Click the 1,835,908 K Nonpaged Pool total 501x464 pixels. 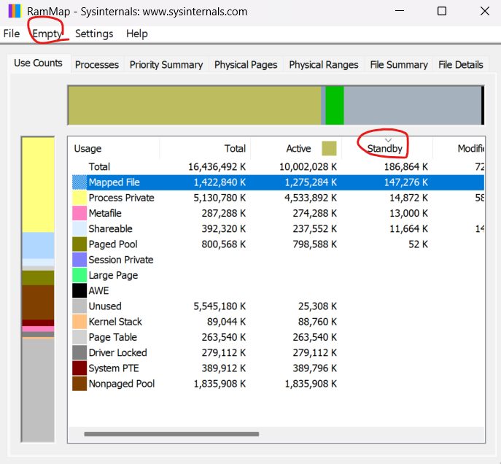coord(220,384)
